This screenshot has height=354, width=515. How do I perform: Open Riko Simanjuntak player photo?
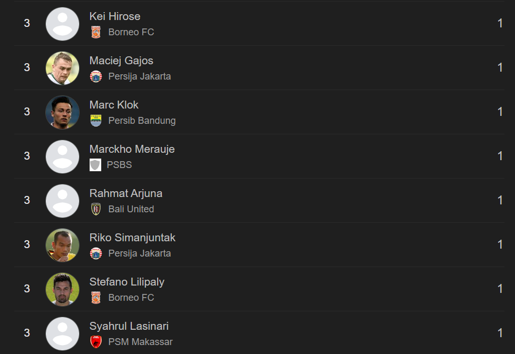pos(62,245)
